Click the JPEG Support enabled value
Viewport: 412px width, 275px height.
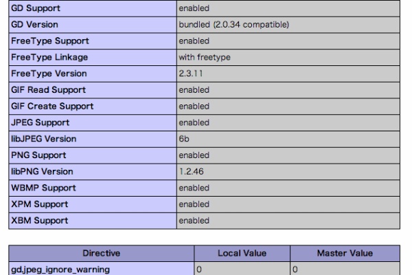(x=194, y=122)
